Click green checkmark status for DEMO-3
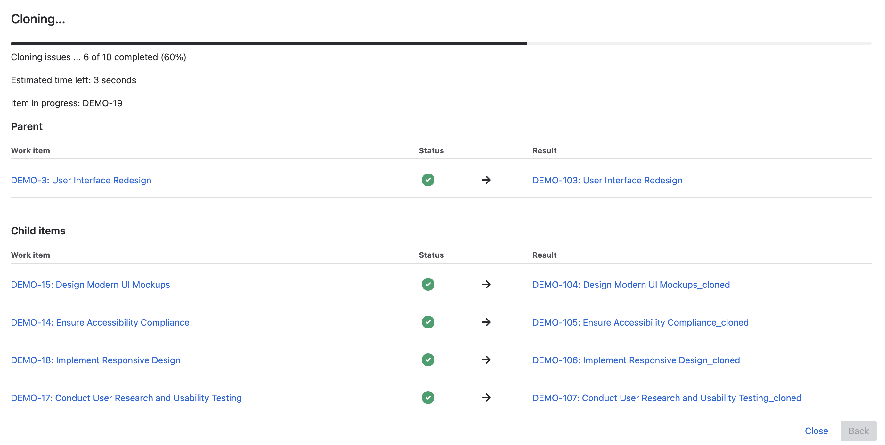This screenshot has height=445, width=885. (428, 180)
